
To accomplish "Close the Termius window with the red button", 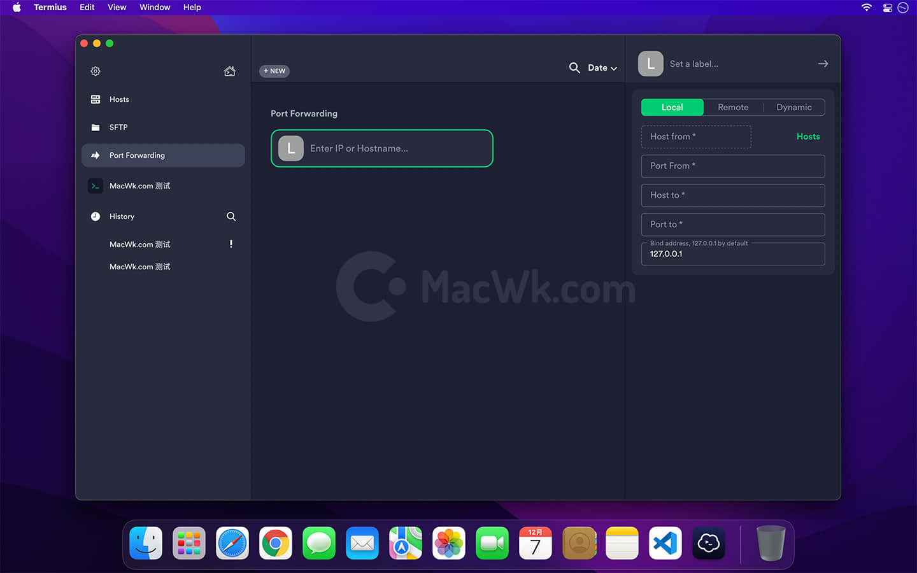I will coord(84,43).
